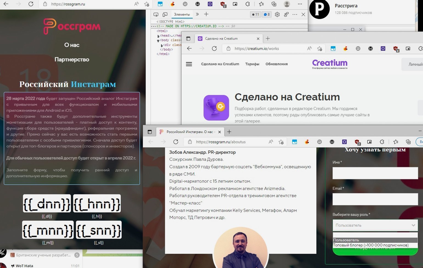This screenshot has width=423, height=268.
Task: Open the extensions puzzle icon in the aboutus window
Action: (382, 142)
